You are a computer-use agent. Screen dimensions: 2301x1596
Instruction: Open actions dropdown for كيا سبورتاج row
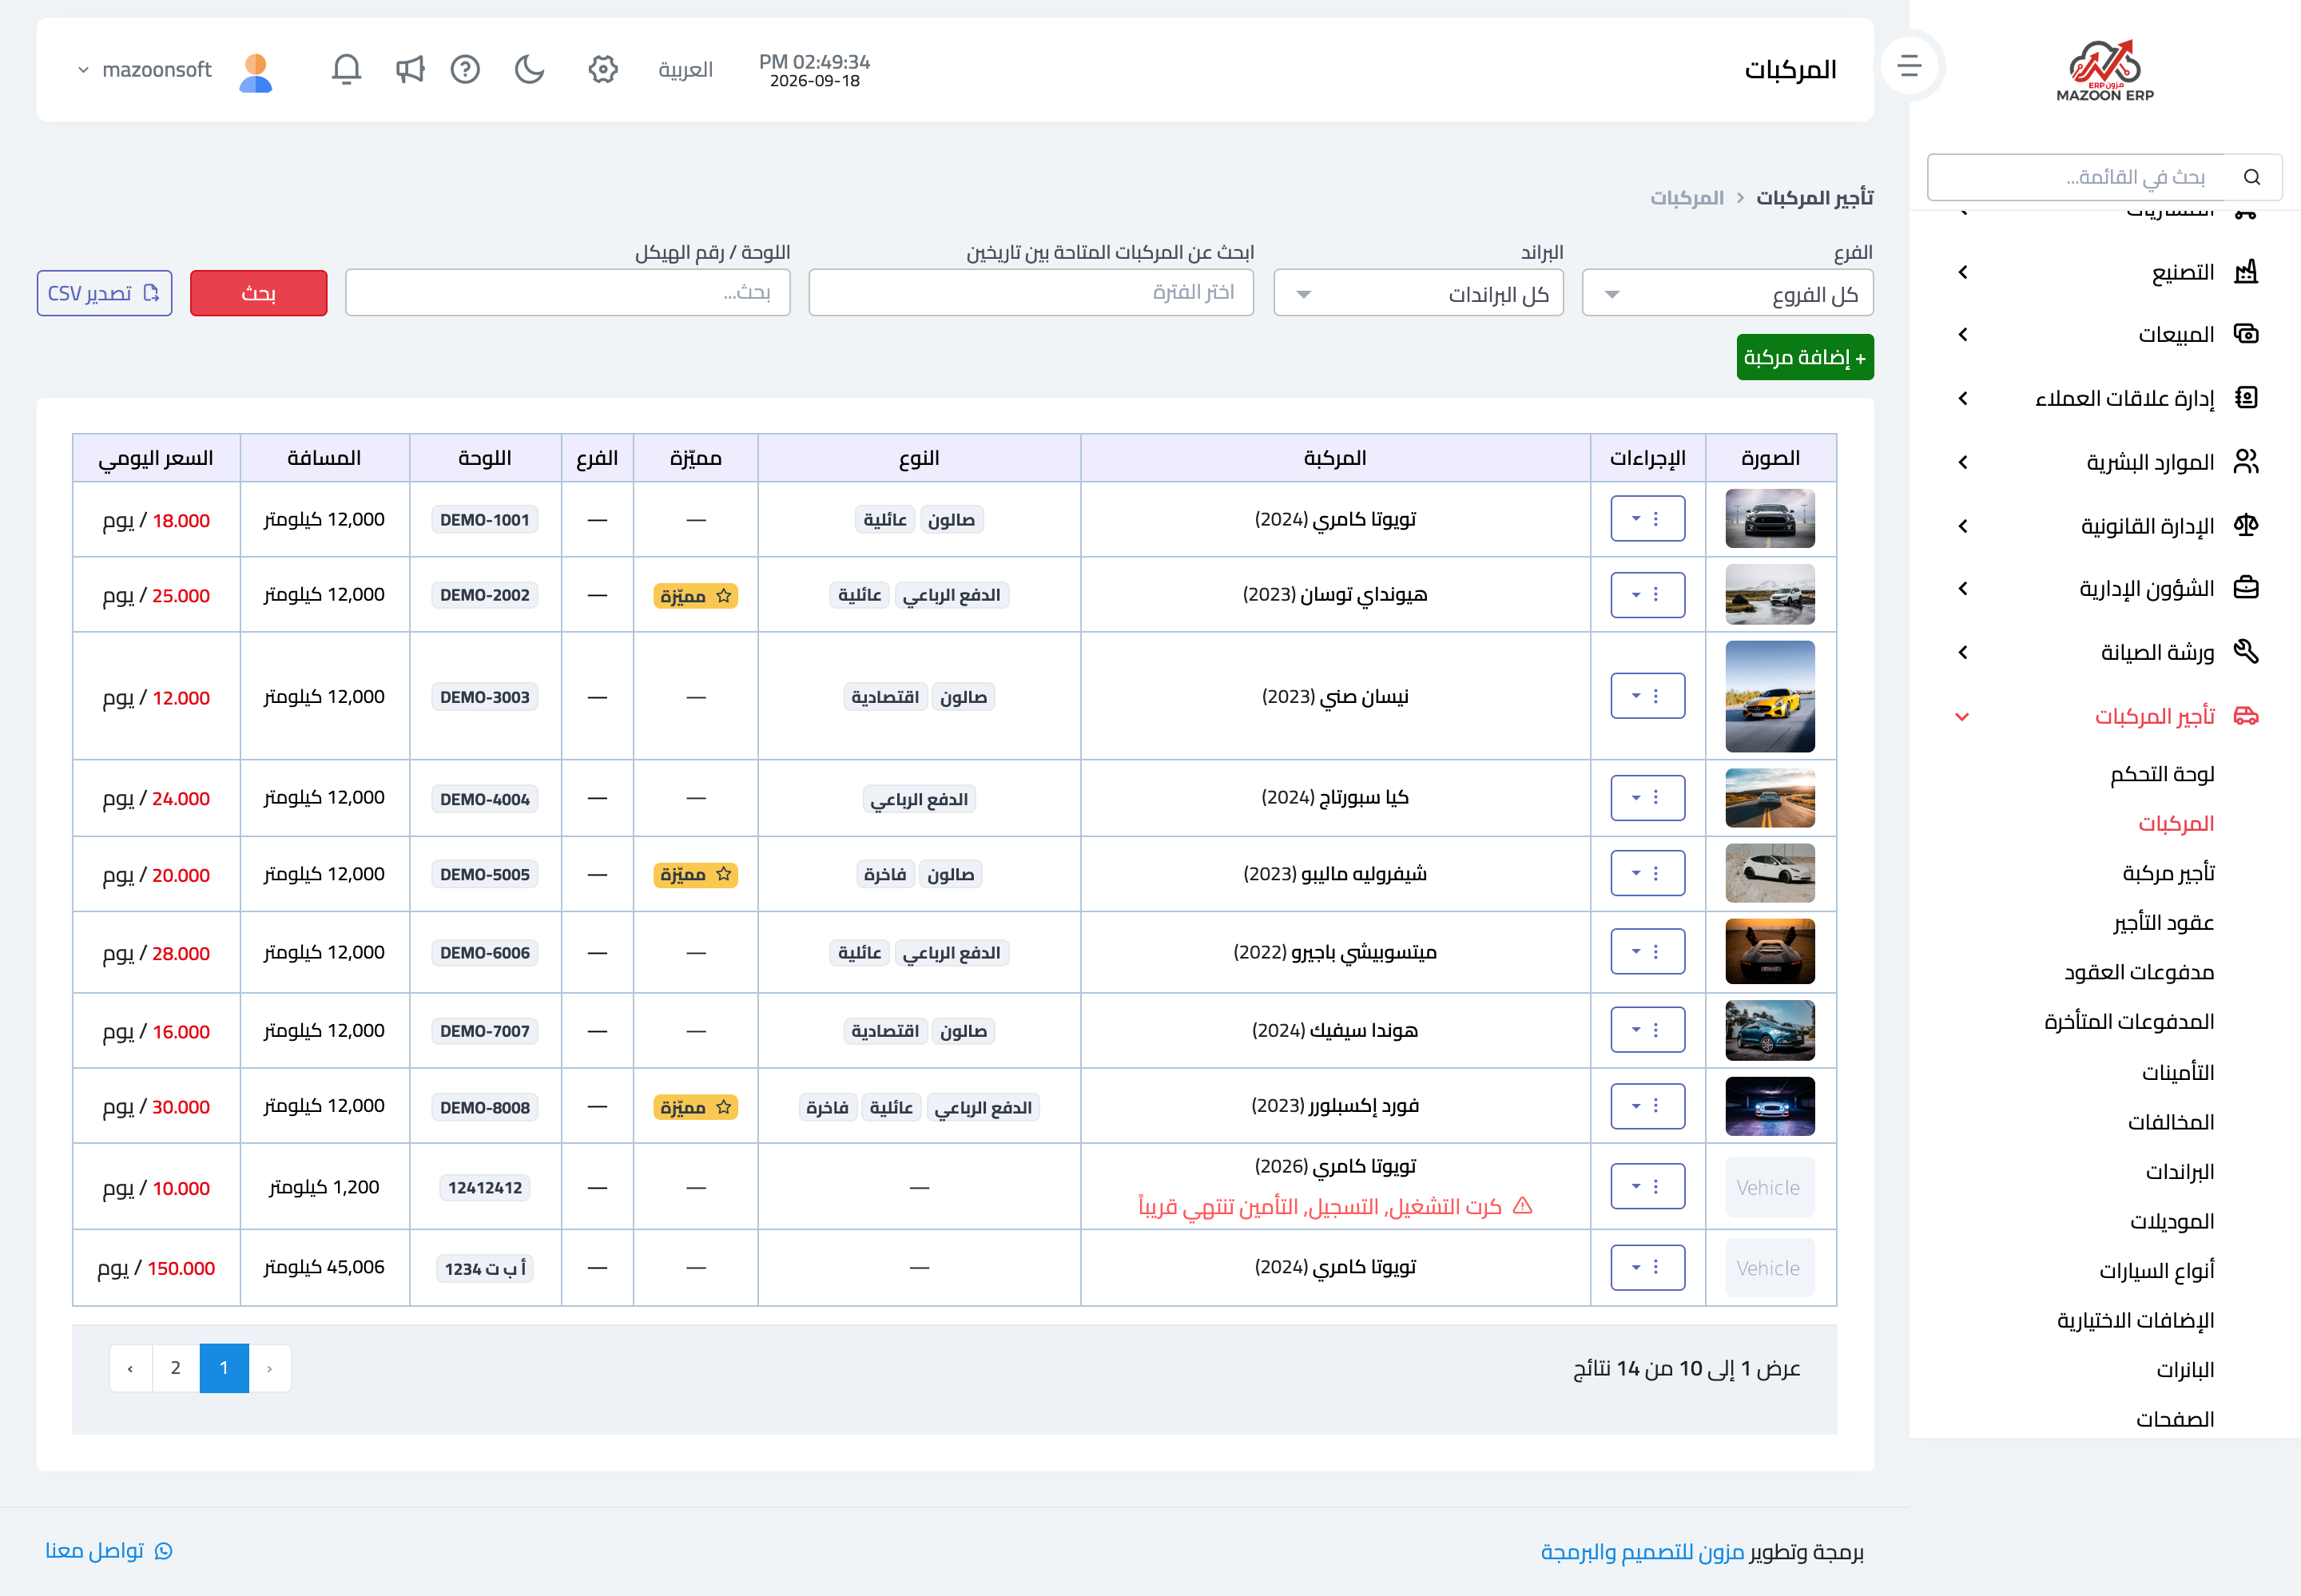pyautogui.click(x=1647, y=798)
